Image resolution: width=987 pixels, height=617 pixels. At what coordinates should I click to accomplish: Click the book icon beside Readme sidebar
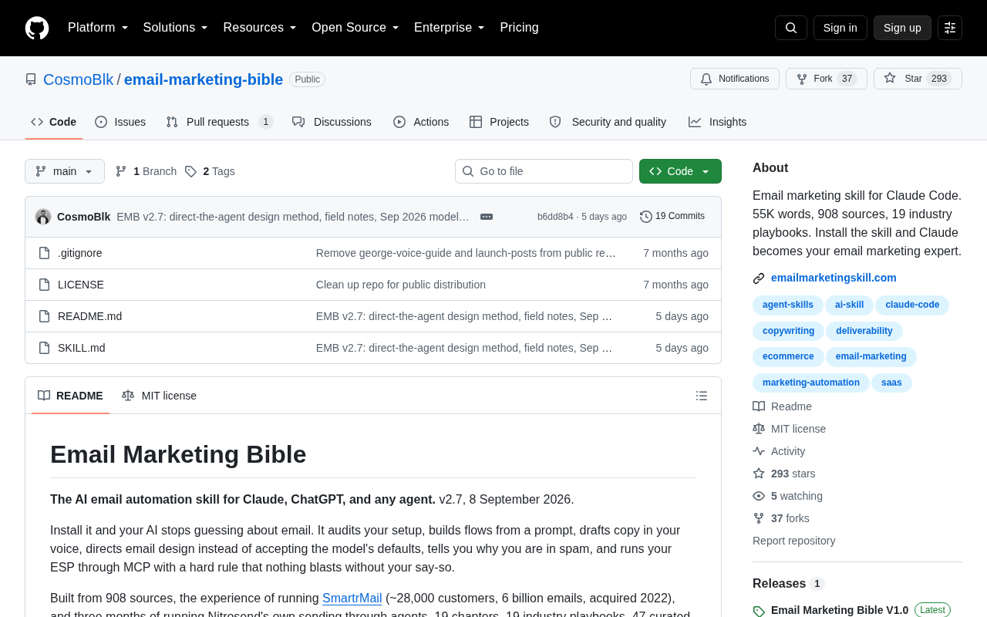759,406
